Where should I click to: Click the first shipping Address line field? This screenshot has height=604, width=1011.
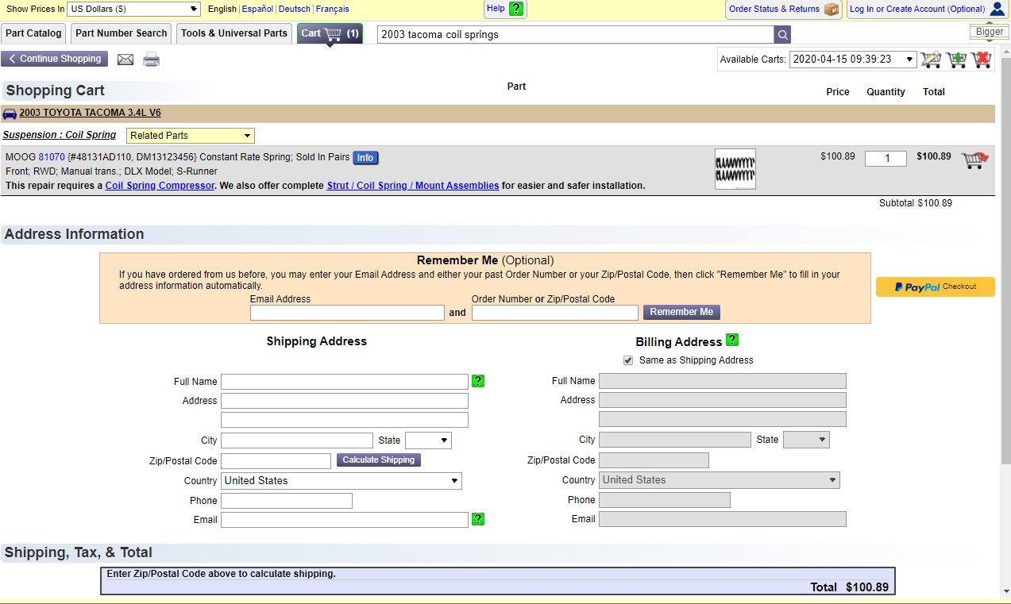click(x=345, y=401)
